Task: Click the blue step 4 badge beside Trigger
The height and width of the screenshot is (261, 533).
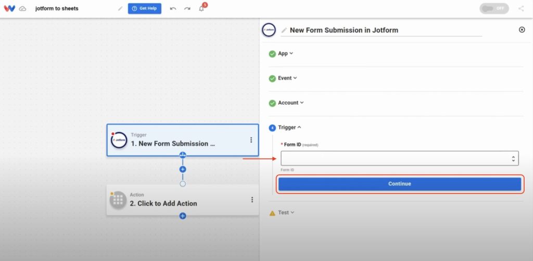Action: (x=272, y=128)
